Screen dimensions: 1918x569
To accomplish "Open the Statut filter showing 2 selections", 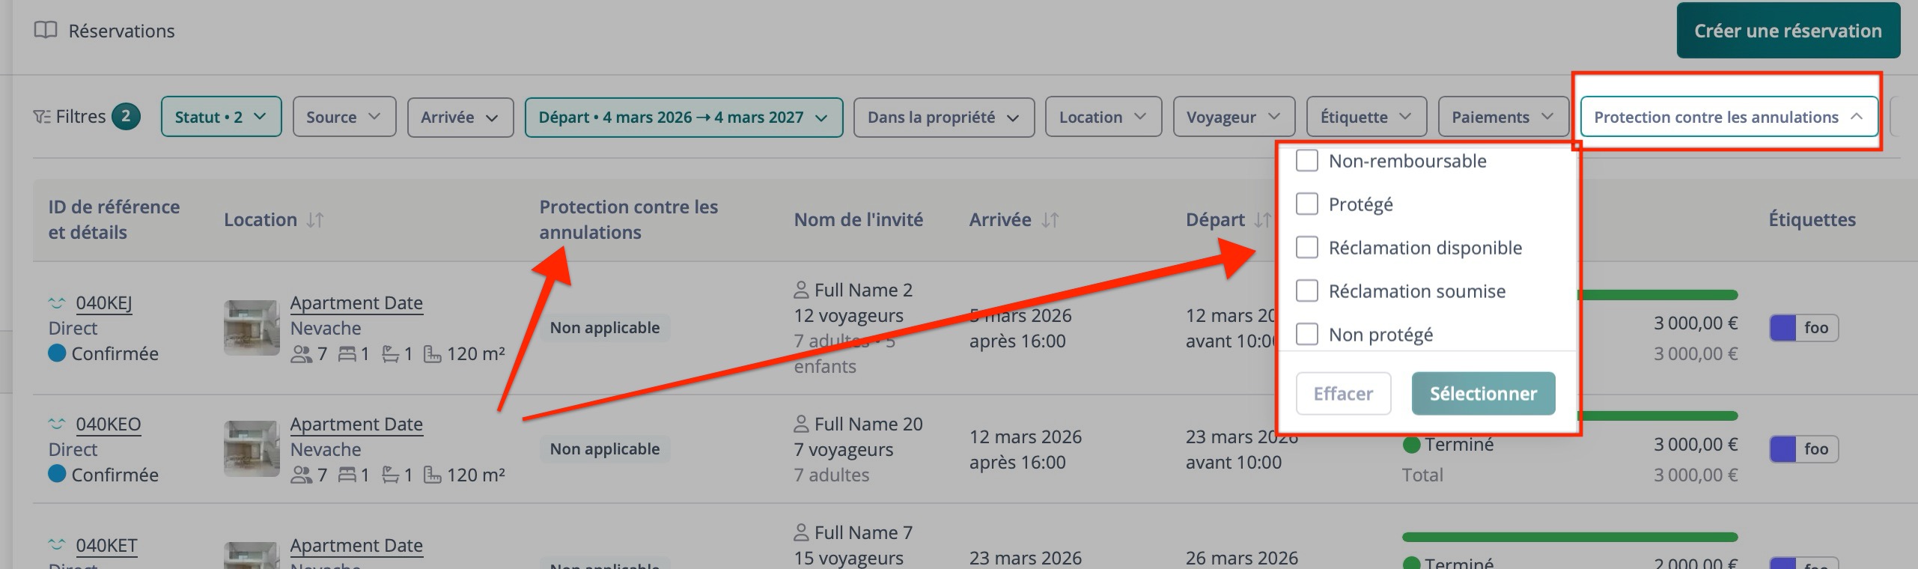I will pyautogui.click(x=220, y=117).
